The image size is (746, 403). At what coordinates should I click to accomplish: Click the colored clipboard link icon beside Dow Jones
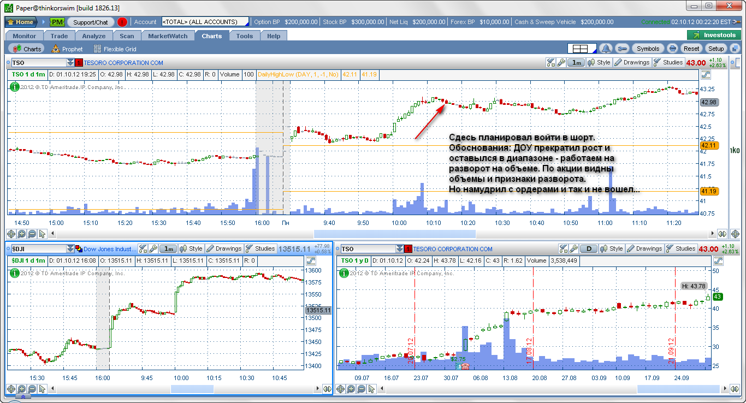[x=79, y=249]
